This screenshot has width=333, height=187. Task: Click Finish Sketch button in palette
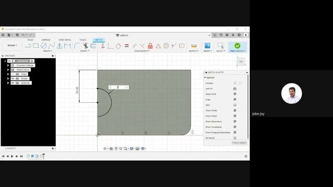[239, 143]
